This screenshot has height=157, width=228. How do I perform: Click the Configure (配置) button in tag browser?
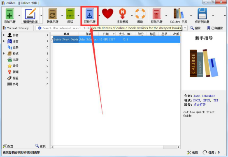pos(8,146)
